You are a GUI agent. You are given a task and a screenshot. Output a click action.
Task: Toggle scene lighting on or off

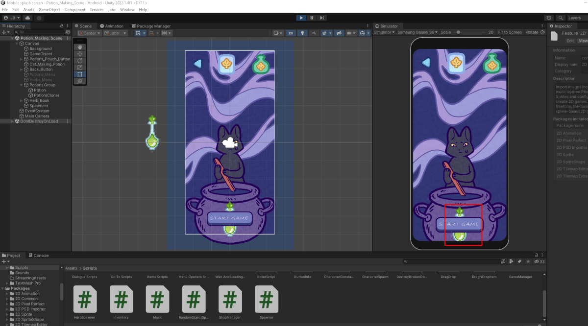(x=301, y=33)
